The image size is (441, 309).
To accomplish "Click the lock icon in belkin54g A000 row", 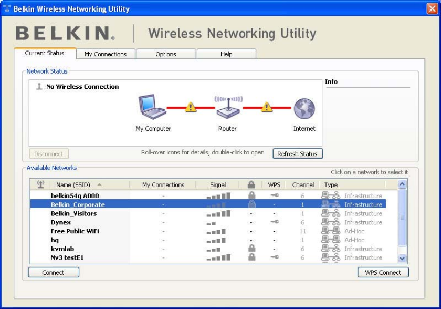I will pos(251,195).
